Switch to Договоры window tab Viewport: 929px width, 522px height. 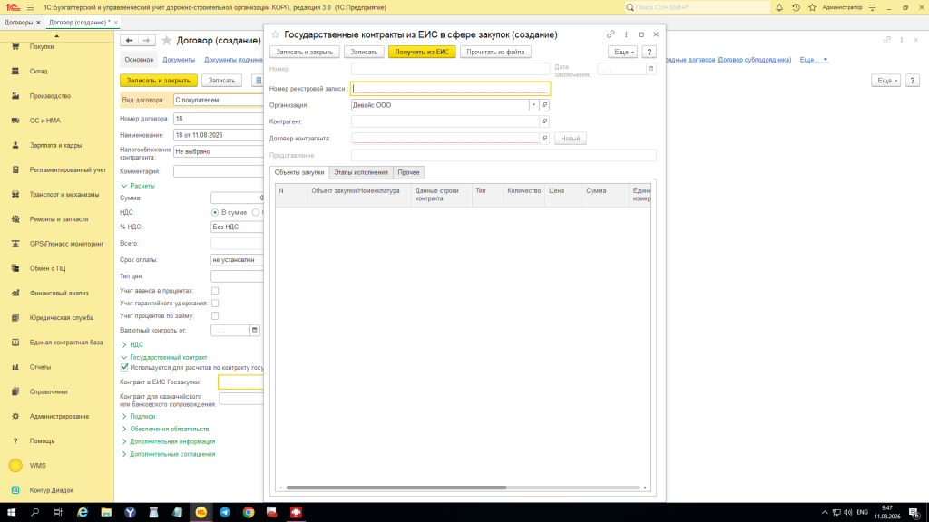pyautogui.click(x=18, y=23)
